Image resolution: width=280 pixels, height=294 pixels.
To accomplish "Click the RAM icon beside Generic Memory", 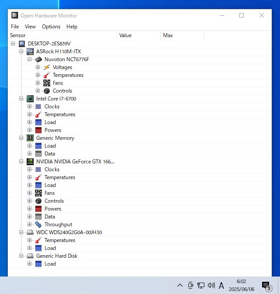I will (x=30, y=138).
